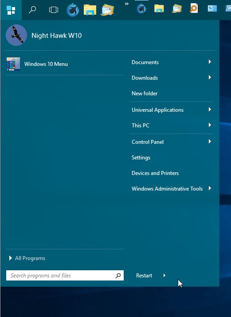Click the Night Hawk W10 user name
The height and width of the screenshot is (317, 231).
pyautogui.click(x=56, y=36)
